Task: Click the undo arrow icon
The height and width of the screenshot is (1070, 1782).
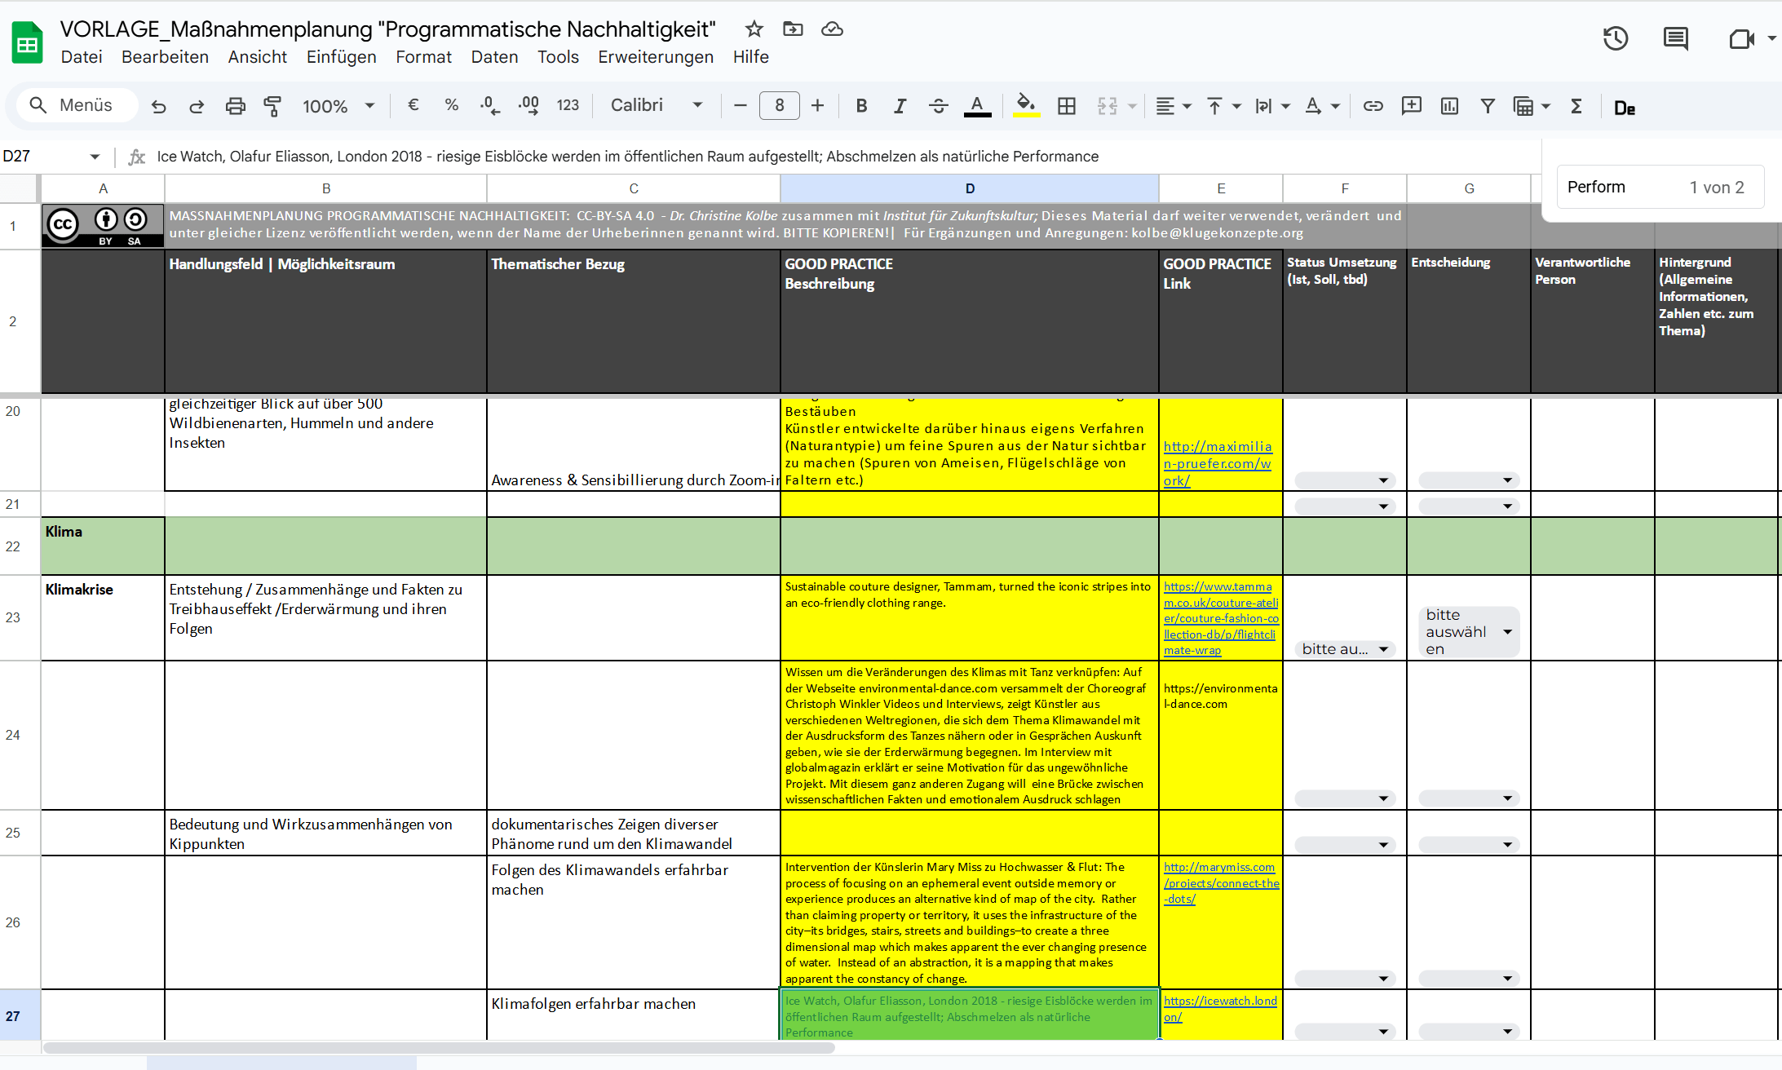Action: (158, 106)
